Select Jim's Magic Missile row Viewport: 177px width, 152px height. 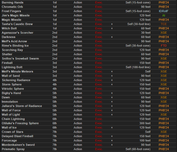[88, 15]
